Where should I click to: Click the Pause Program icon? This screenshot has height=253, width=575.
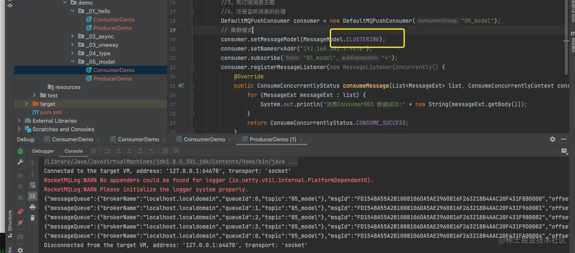(x=20, y=186)
